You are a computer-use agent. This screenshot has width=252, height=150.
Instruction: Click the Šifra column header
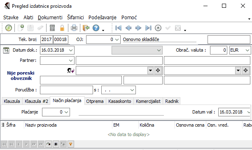(14, 125)
